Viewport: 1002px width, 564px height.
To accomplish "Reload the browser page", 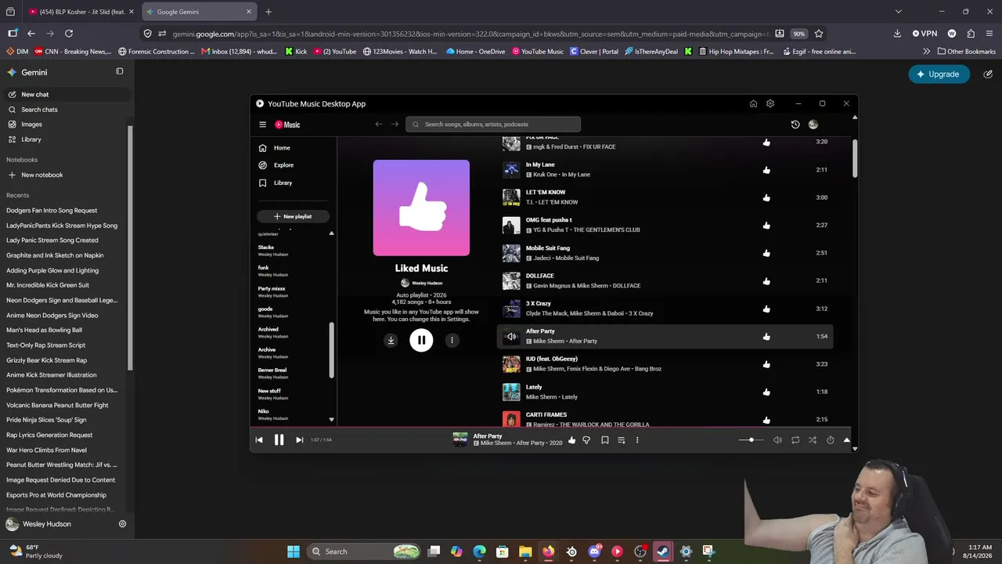I will click(x=69, y=34).
